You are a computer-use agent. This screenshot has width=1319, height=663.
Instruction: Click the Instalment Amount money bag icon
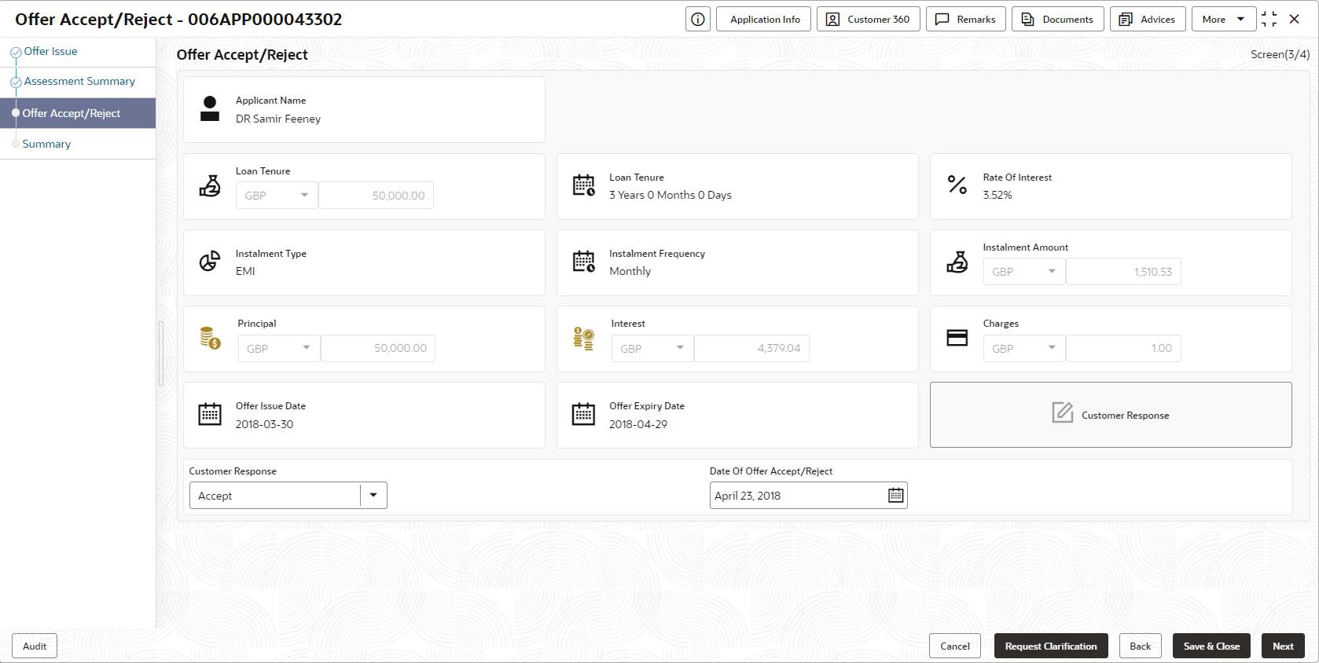click(x=957, y=262)
